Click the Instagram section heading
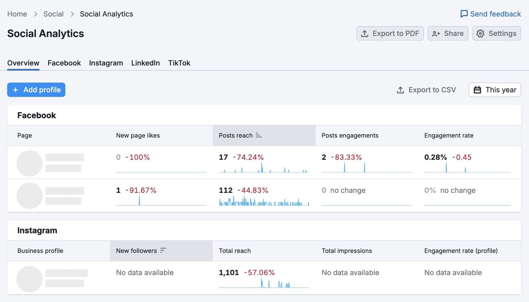 pyautogui.click(x=37, y=231)
